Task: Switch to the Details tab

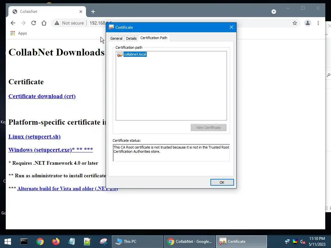Action: pyautogui.click(x=131, y=38)
